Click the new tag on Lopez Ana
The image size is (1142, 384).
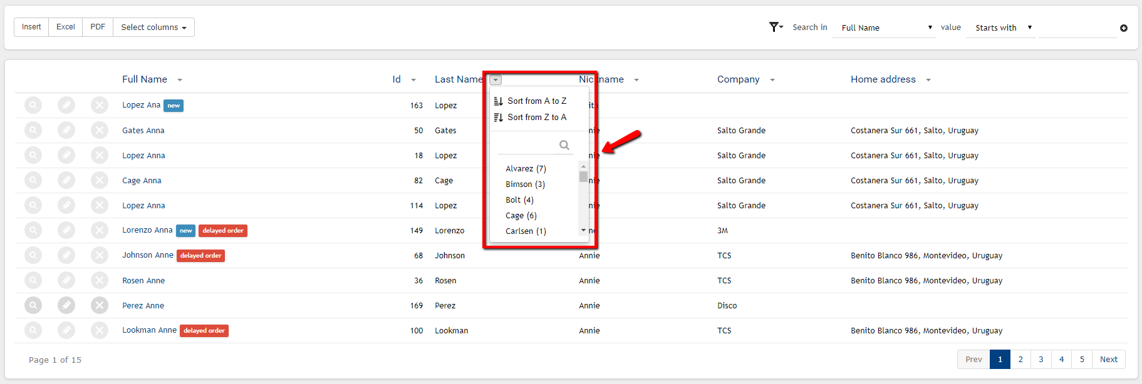click(174, 106)
